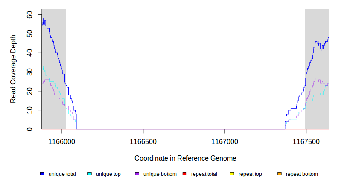Screen dimensions: 338x184
Task: Click the orange 'repeat bottom' legend swatch
Action: coord(280,174)
